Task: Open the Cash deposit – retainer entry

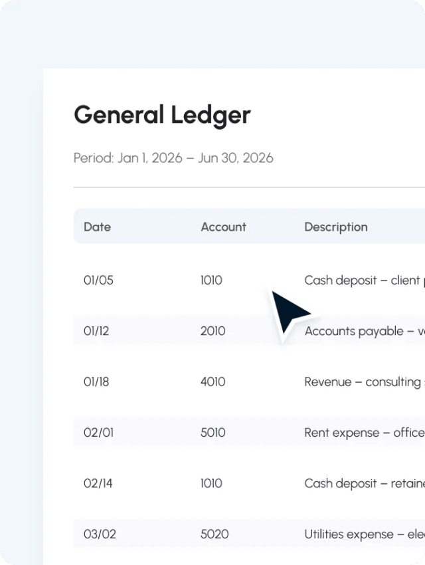Action: [365, 483]
